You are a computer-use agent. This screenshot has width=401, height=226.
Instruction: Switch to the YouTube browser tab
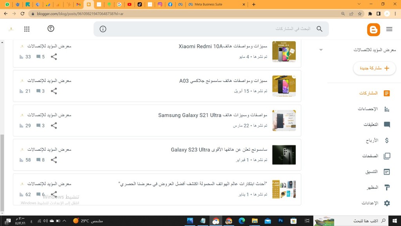(x=129, y=4)
